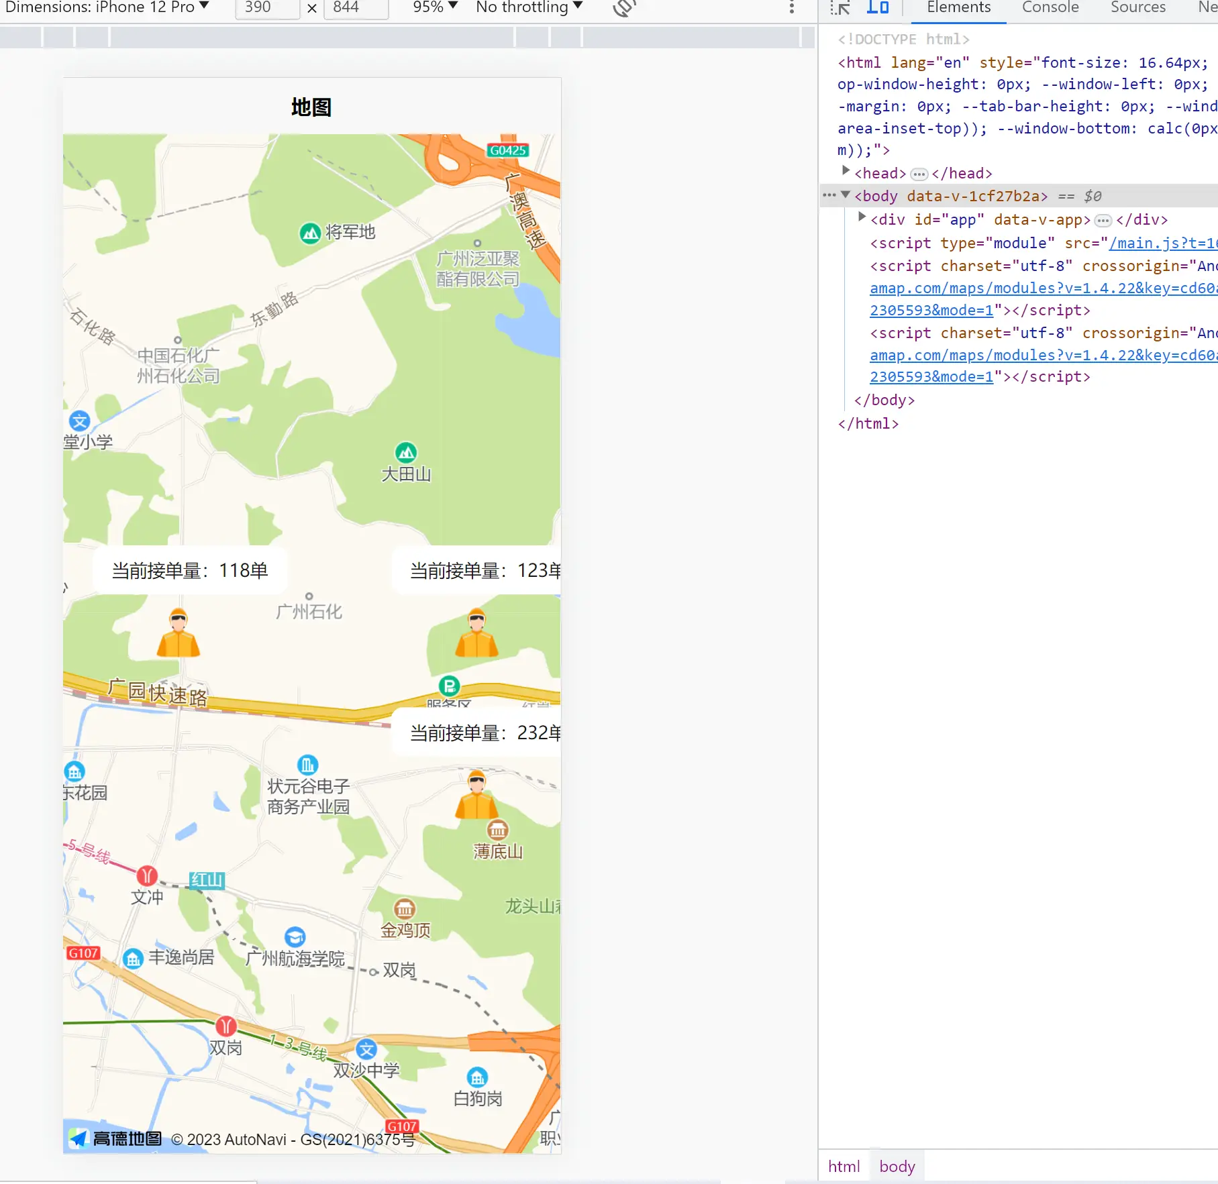Click the height field showing 844
The height and width of the screenshot is (1184, 1218).
[356, 8]
